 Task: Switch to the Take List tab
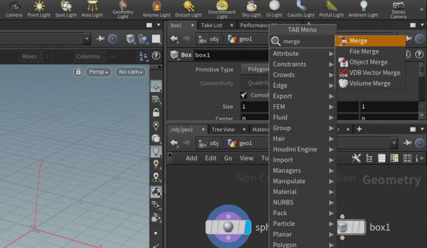(212, 26)
